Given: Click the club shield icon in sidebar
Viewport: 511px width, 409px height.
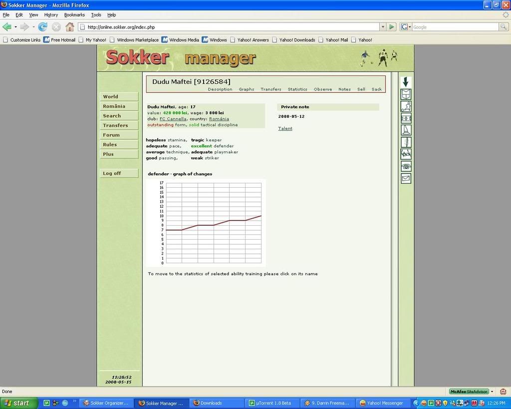Looking at the screenshot, I should click(406, 94).
